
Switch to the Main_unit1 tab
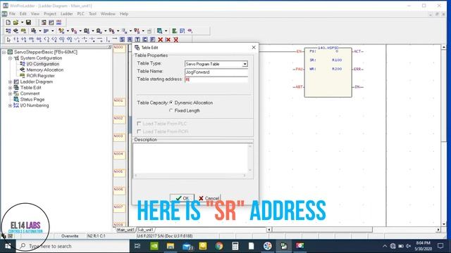click(125, 230)
